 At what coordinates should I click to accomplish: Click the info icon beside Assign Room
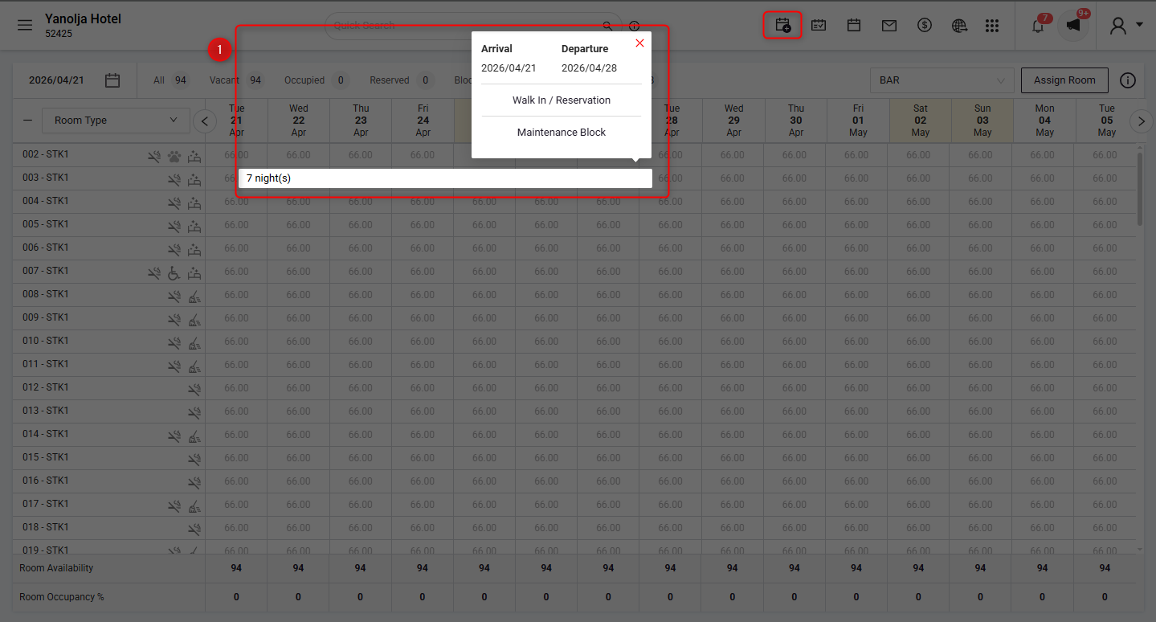coord(1128,80)
